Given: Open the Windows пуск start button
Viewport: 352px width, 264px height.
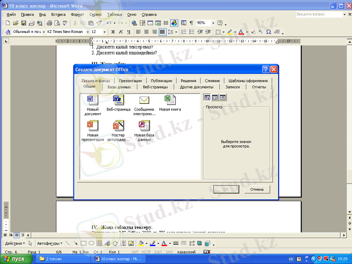Looking at the screenshot, I should (x=16, y=259).
